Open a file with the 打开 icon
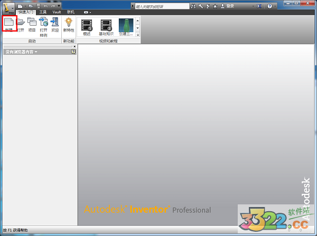 [20, 23]
